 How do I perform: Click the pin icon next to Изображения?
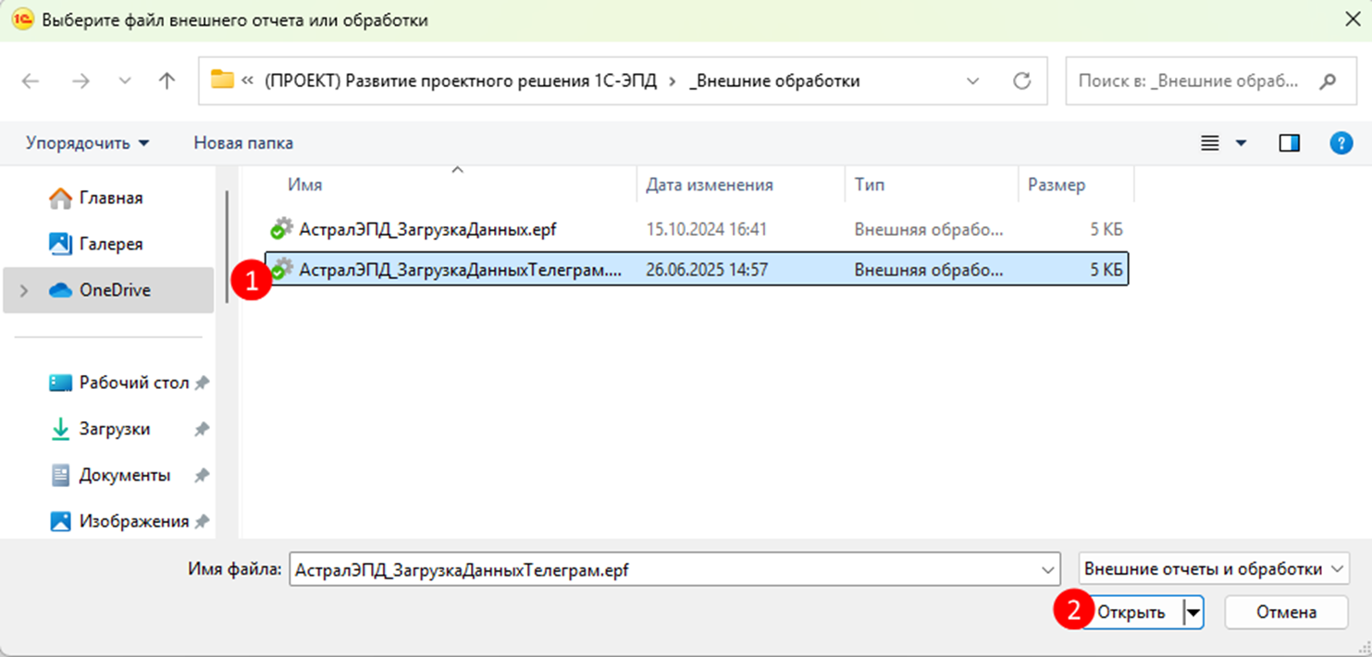click(x=202, y=521)
